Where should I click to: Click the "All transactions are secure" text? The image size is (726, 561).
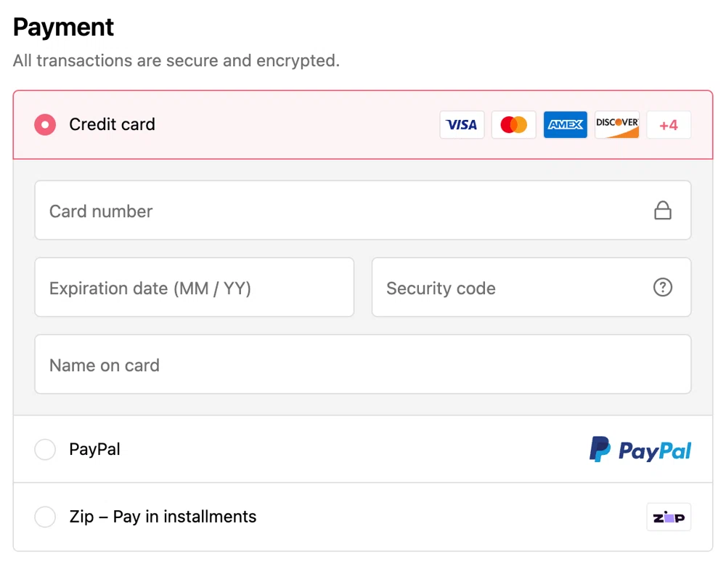(176, 61)
